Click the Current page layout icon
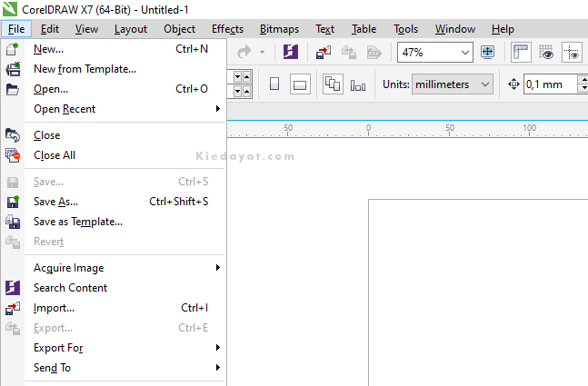This screenshot has height=386, width=588. [x=358, y=85]
